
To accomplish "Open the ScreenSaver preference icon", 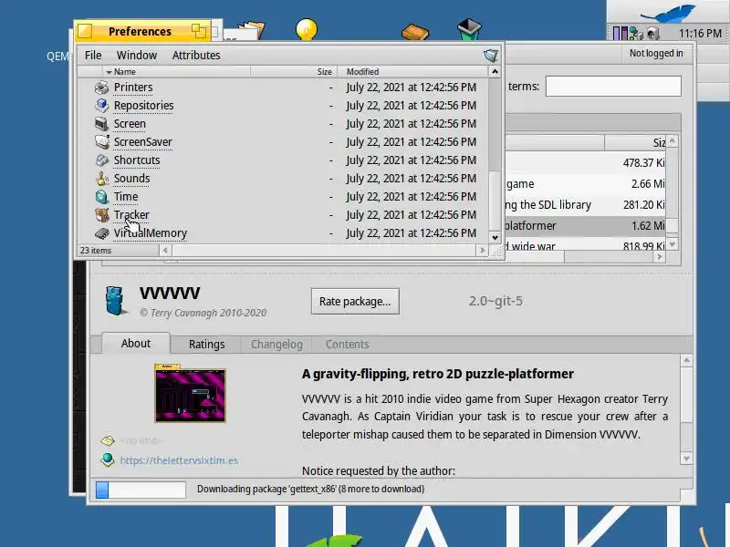I will pos(101,142).
